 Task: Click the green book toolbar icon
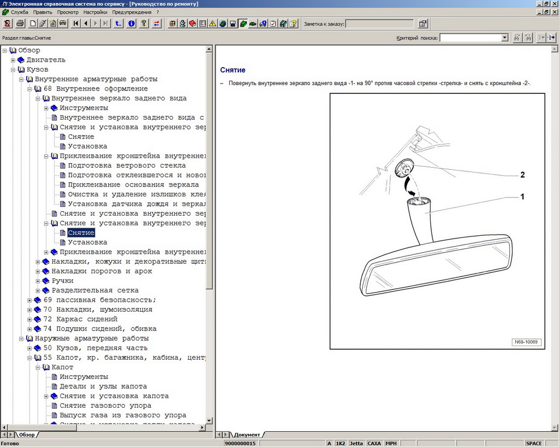(x=243, y=24)
